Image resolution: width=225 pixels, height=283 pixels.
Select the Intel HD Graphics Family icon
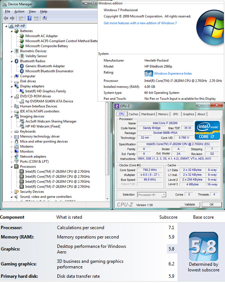coord(22,91)
